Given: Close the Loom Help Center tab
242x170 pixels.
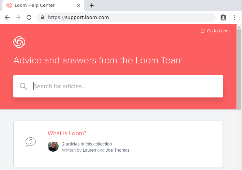Looking at the screenshot, I should click(x=79, y=5).
